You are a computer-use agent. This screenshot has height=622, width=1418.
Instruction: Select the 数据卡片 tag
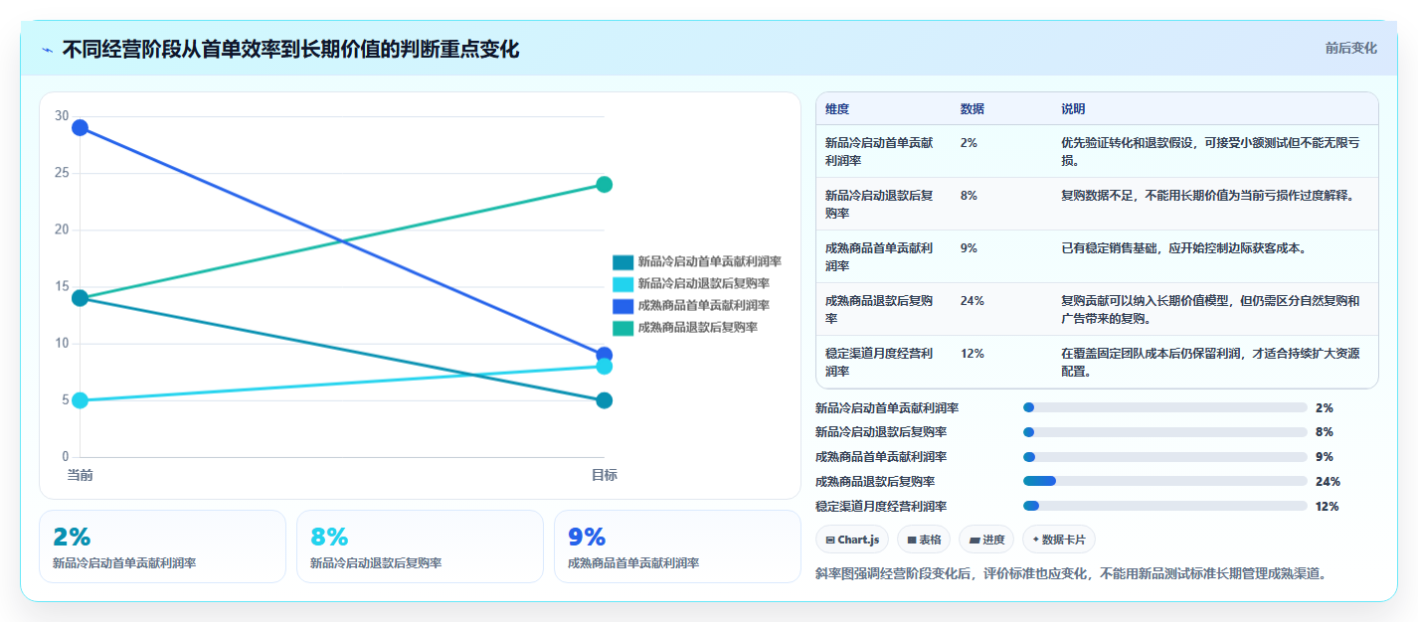pyautogui.click(x=1059, y=540)
